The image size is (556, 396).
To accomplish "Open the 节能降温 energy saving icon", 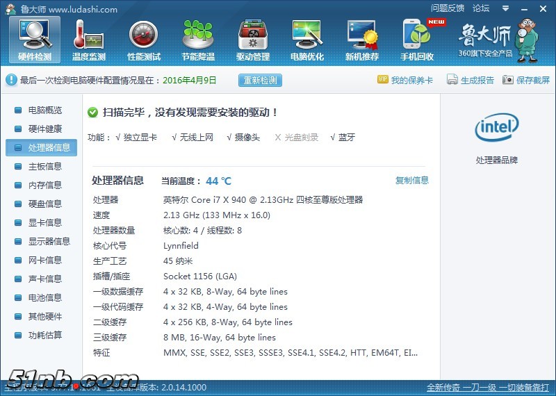I will (198, 40).
